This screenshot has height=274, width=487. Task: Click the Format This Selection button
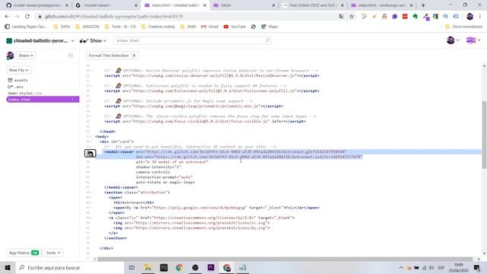113,56
